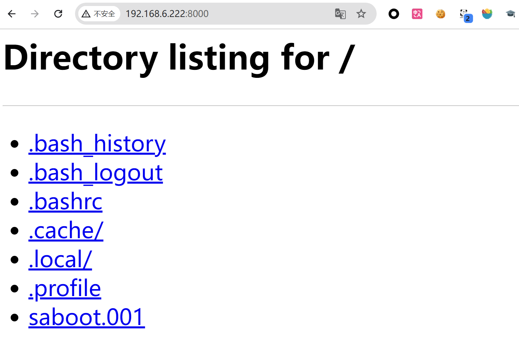Open the .profile file link
Image resolution: width=519 pixels, height=345 pixels.
click(65, 288)
